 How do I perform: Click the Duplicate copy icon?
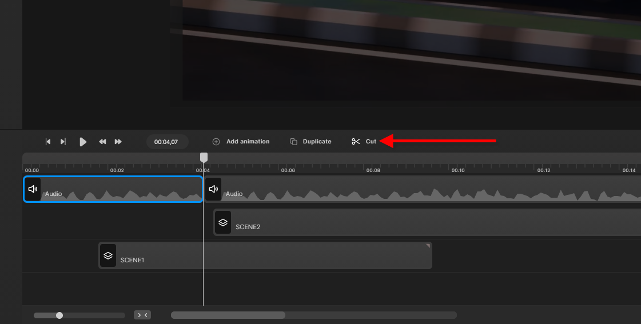293,142
